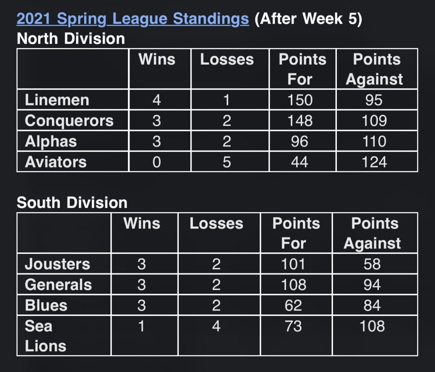
Task: Select the Generals row label
Action: (x=58, y=284)
